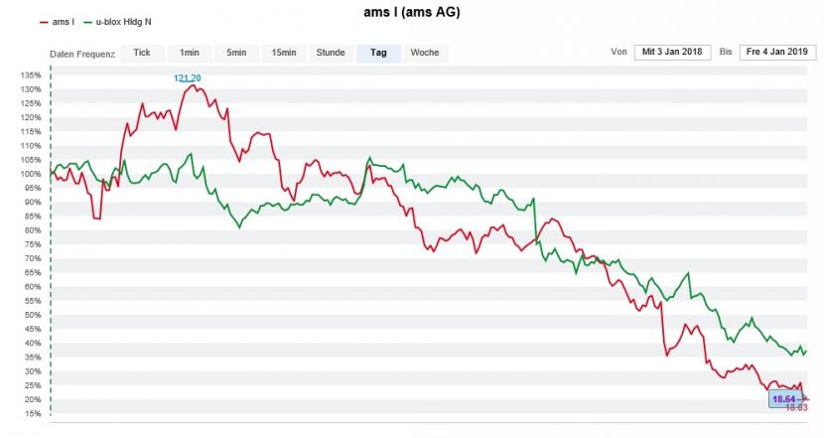Open the Von start date field
The width and height of the screenshot is (824, 438).
tap(672, 53)
